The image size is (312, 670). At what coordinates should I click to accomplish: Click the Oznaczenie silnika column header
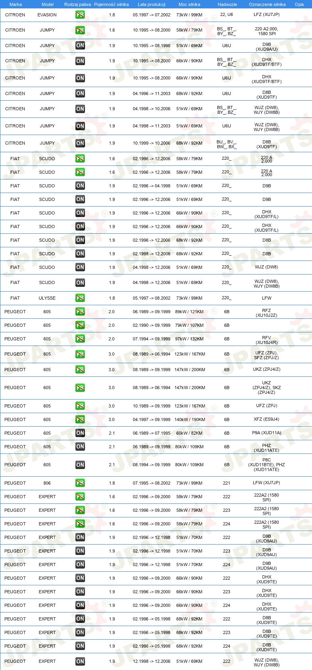click(267, 4)
